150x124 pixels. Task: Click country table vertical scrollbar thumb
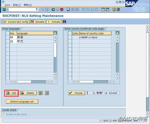pyautogui.click(x=117, y=58)
